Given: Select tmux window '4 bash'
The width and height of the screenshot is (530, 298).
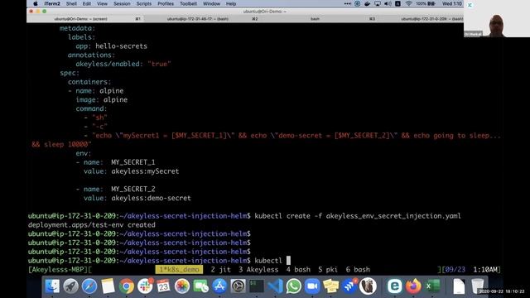Looking at the screenshot, I should tap(298, 270).
